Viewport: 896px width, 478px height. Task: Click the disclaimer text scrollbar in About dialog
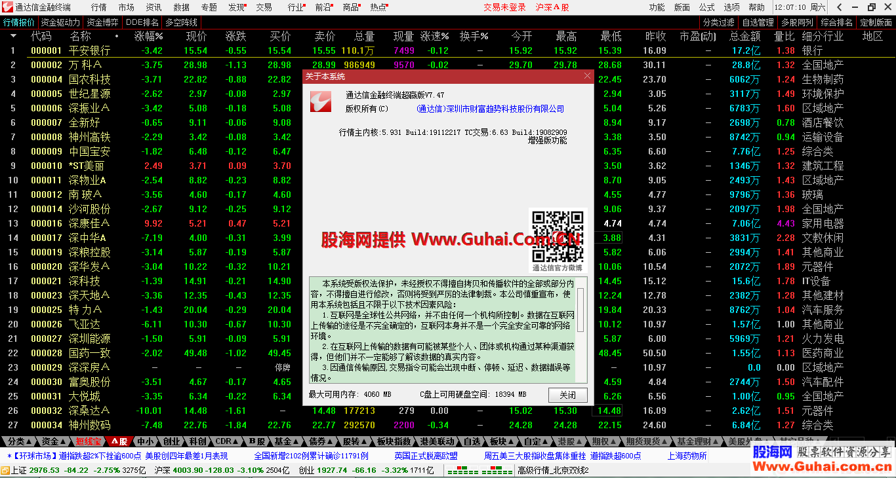[x=580, y=330]
